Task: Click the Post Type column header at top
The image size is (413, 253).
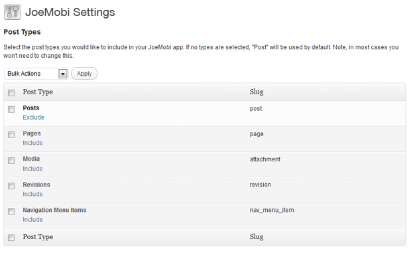Action: tap(38, 92)
